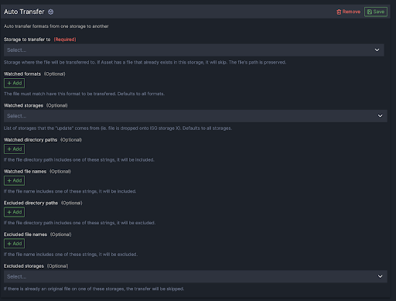Viewport: 396px width, 301px height.
Task: Open the Excluded storages select field
Action: [196, 276]
